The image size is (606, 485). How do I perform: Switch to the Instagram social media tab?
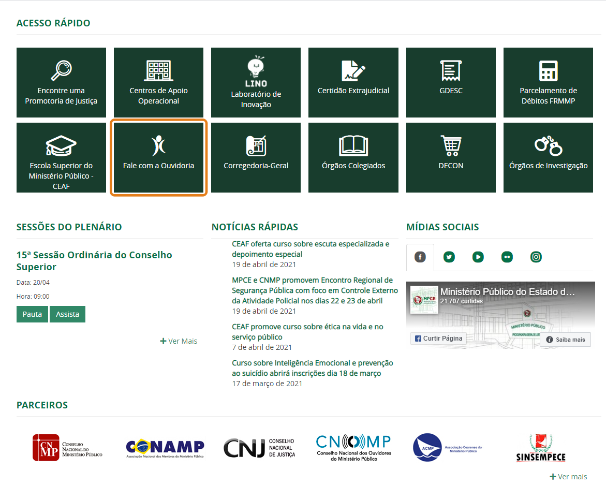536,257
